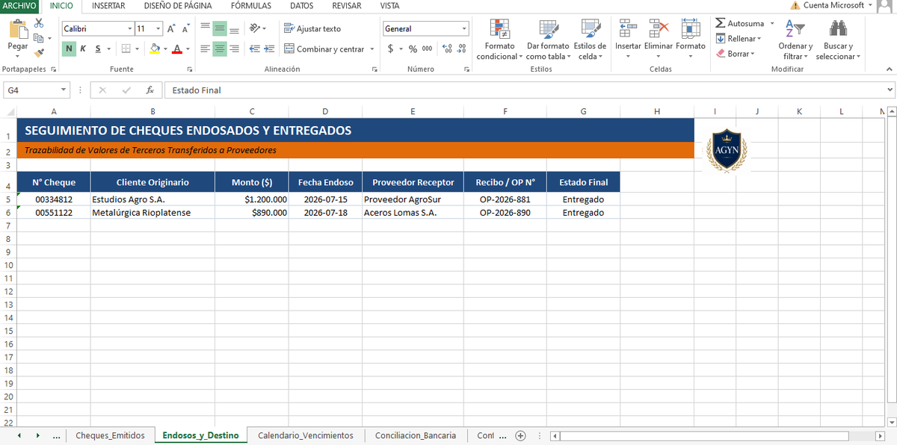897x445 pixels.
Task: Click the fill color paint bucket icon
Action: pyautogui.click(x=155, y=49)
